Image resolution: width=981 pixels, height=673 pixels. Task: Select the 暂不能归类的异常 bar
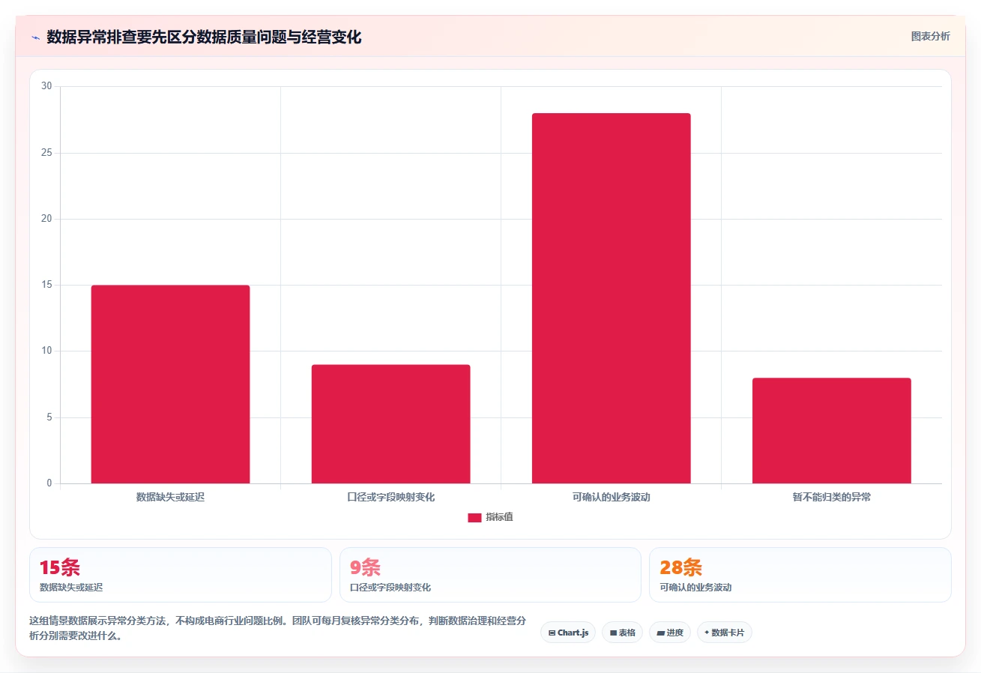point(831,431)
